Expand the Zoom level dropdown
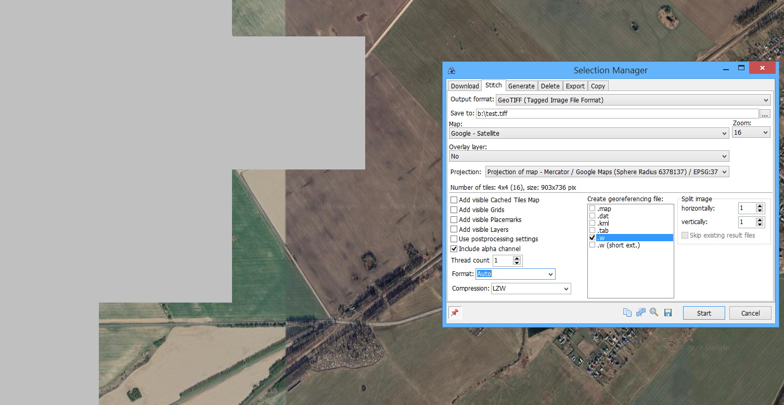Viewport: 784px width, 405px height. coord(751,133)
